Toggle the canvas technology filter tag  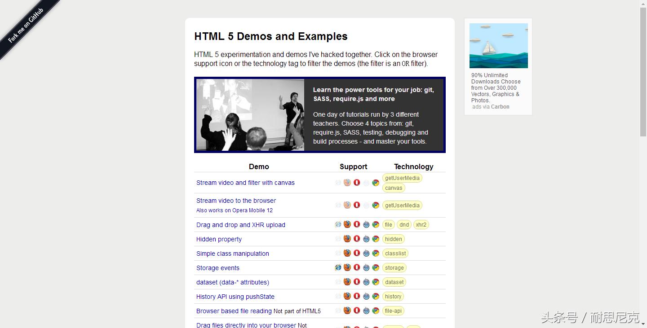click(x=393, y=188)
